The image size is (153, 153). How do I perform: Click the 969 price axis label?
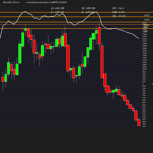pyautogui.click(x=144, y=74)
